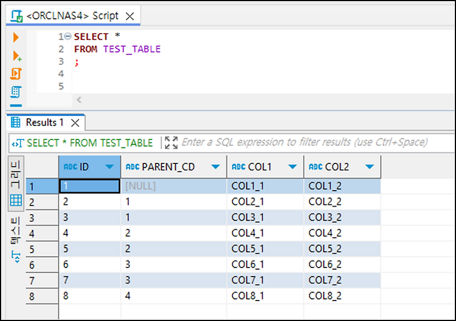Click TEST_TABLE in the SQL editor
Screen dimensions: 456x321
pyautogui.click(x=132, y=49)
